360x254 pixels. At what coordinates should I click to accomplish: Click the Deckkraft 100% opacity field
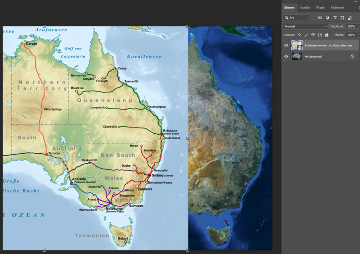351,26
